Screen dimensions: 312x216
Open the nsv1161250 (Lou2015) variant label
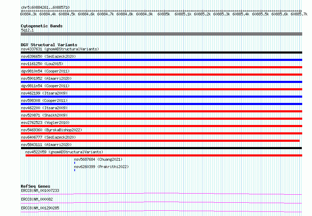click(42, 64)
